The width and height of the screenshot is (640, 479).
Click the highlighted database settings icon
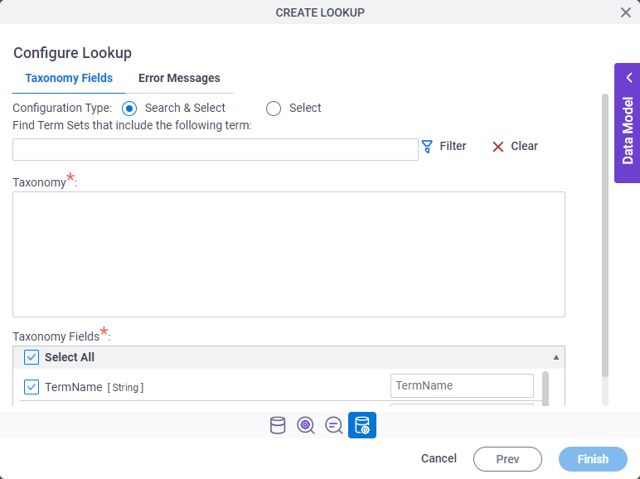point(362,425)
